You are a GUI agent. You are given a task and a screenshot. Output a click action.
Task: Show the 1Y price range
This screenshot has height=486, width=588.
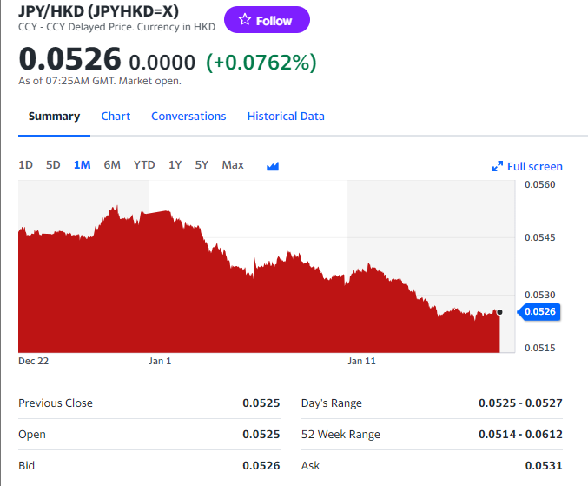175,165
